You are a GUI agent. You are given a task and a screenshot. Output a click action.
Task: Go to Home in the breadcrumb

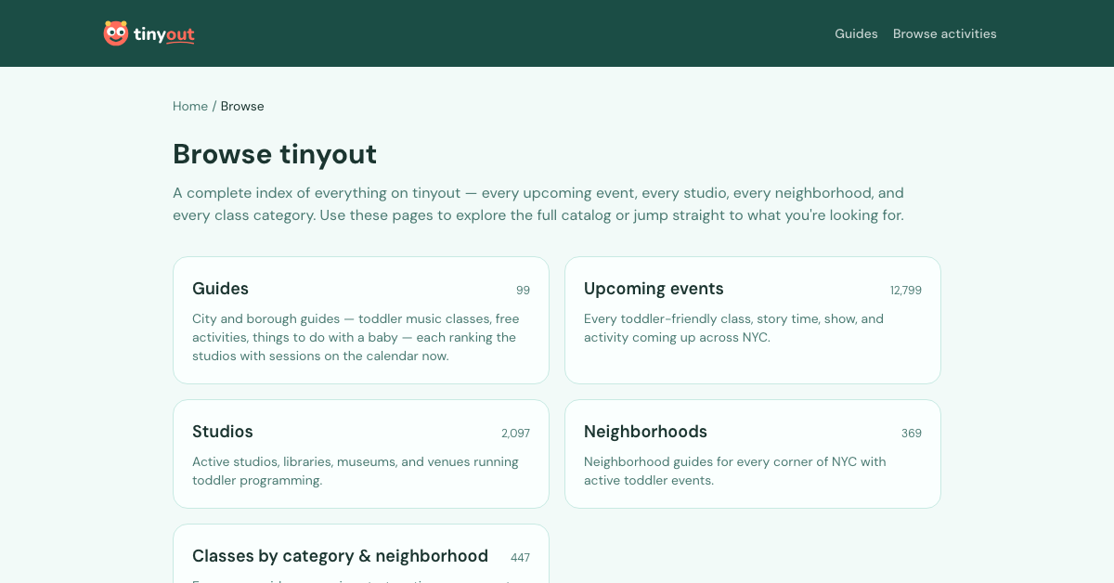pyautogui.click(x=190, y=106)
